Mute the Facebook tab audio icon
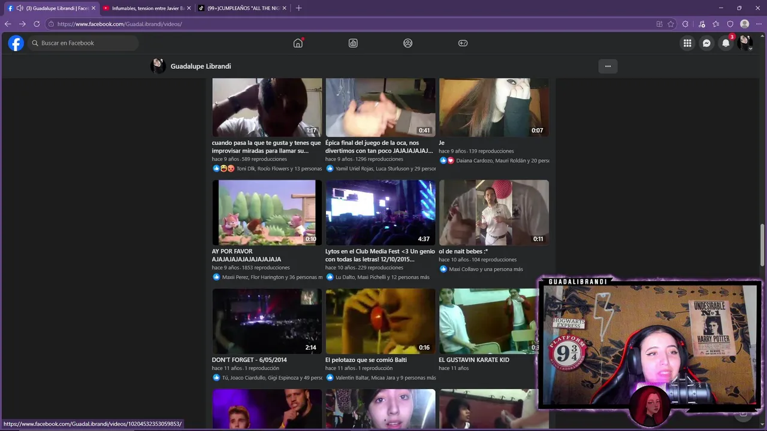Screen dimensions: 767x431 pyautogui.click(x=20, y=8)
